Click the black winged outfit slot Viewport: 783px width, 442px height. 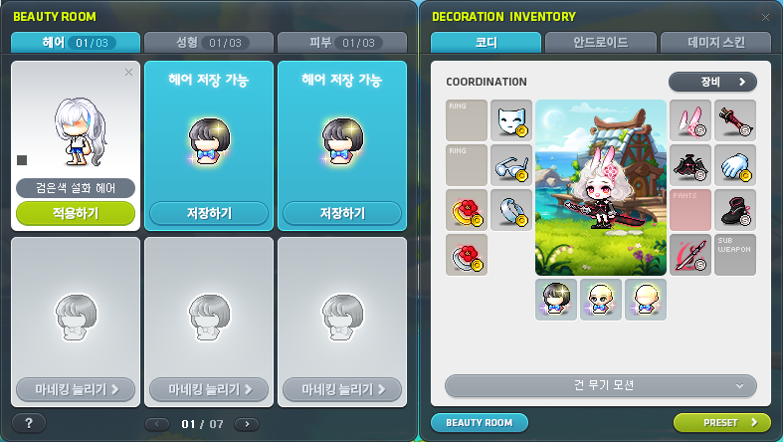[x=690, y=165]
